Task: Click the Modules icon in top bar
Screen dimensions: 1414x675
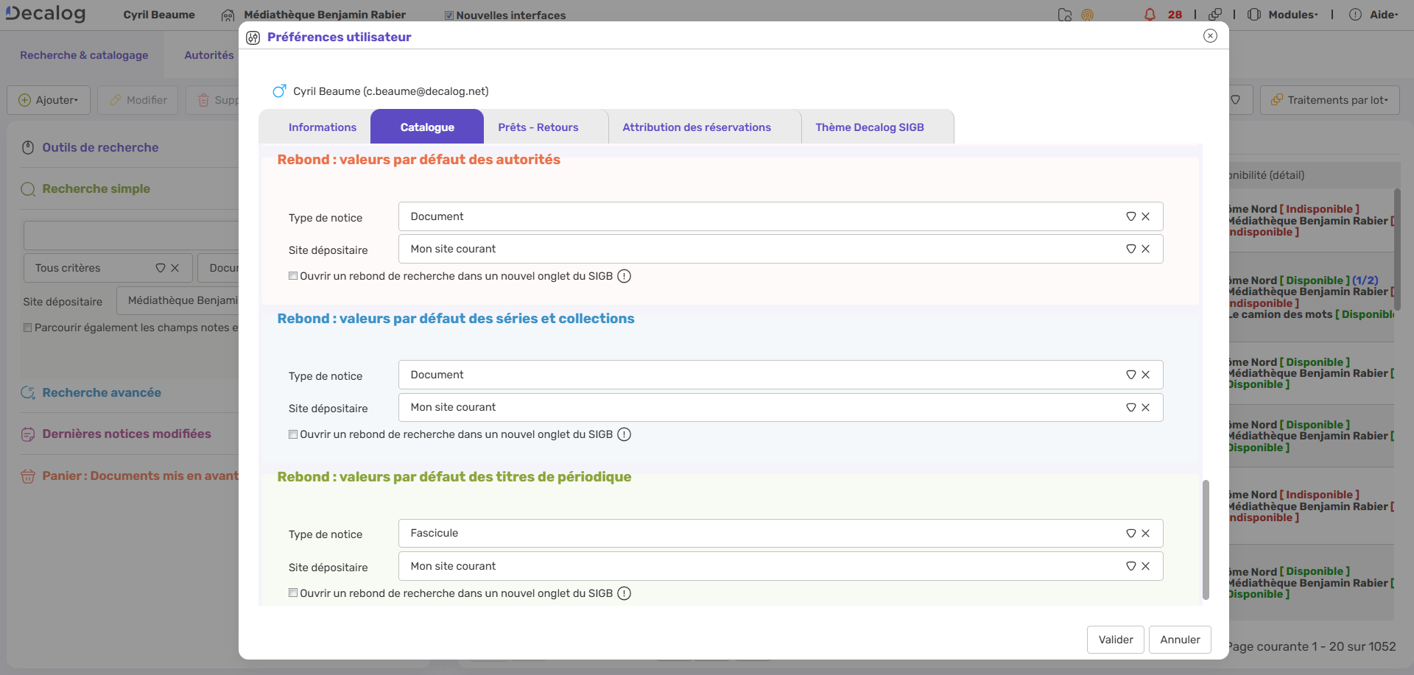Action: click(x=1254, y=15)
